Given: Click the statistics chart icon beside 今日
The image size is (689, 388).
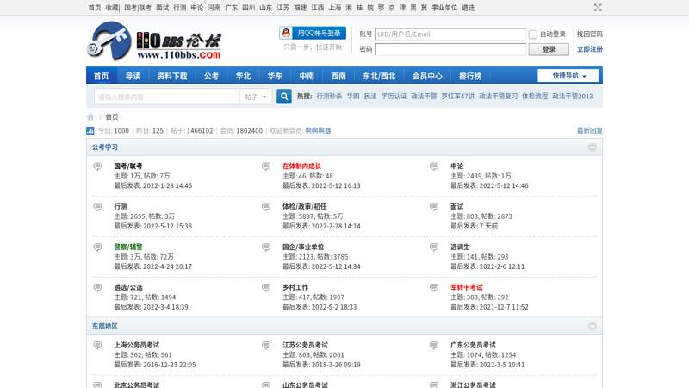Looking at the screenshot, I should point(90,131).
